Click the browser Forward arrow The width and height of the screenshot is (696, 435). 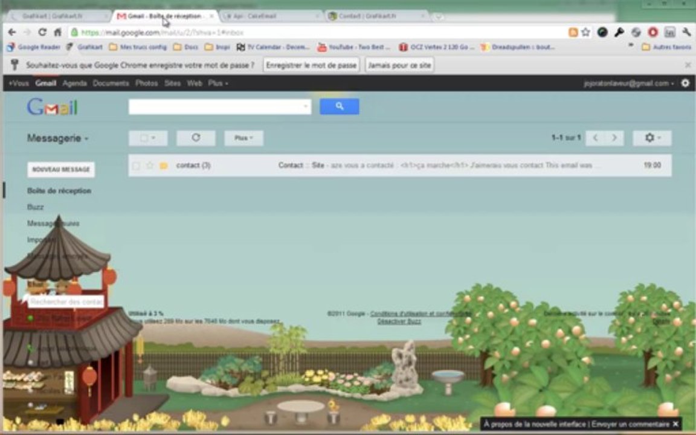pos(27,33)
